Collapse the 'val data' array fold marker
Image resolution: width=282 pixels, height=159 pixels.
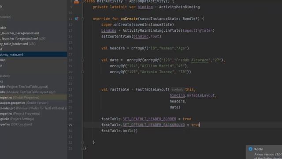(x=83, y=60)
